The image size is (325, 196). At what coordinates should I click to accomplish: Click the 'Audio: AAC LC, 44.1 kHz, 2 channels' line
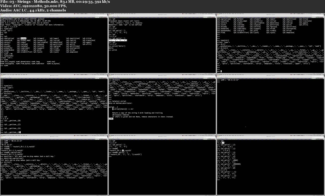33,10
